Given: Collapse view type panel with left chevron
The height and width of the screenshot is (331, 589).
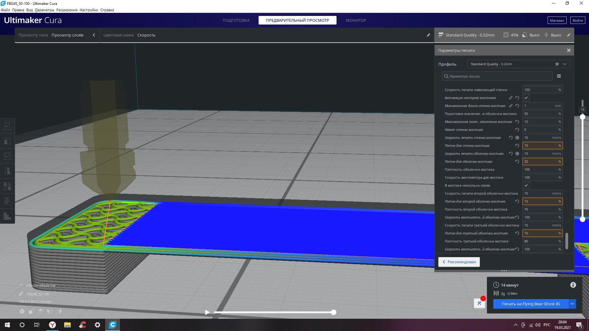Looking at the screenshot, I should (94, 35).
